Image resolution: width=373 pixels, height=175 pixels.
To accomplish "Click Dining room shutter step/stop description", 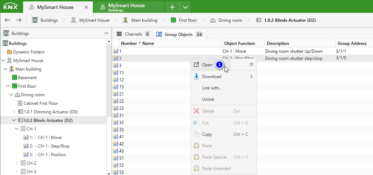I will [294, 58].
